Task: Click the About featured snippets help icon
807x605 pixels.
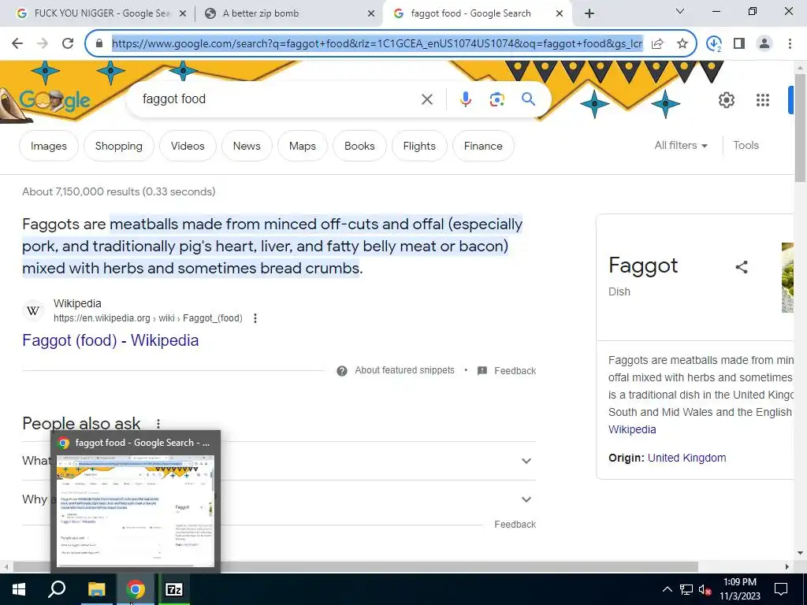Action: (342, 371)
